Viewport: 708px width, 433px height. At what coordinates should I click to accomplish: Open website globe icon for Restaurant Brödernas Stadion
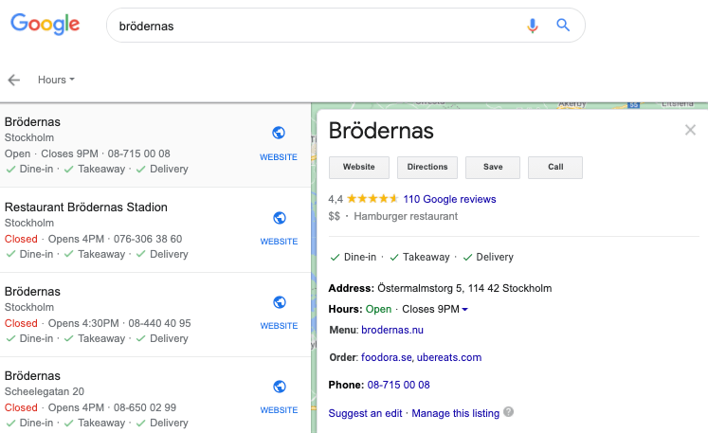pyautogui.click(x=280, y=218)
